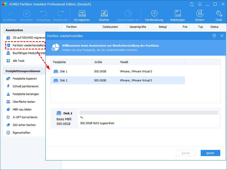Choose Festplatte kopieren operation

(x=21, y=79)
